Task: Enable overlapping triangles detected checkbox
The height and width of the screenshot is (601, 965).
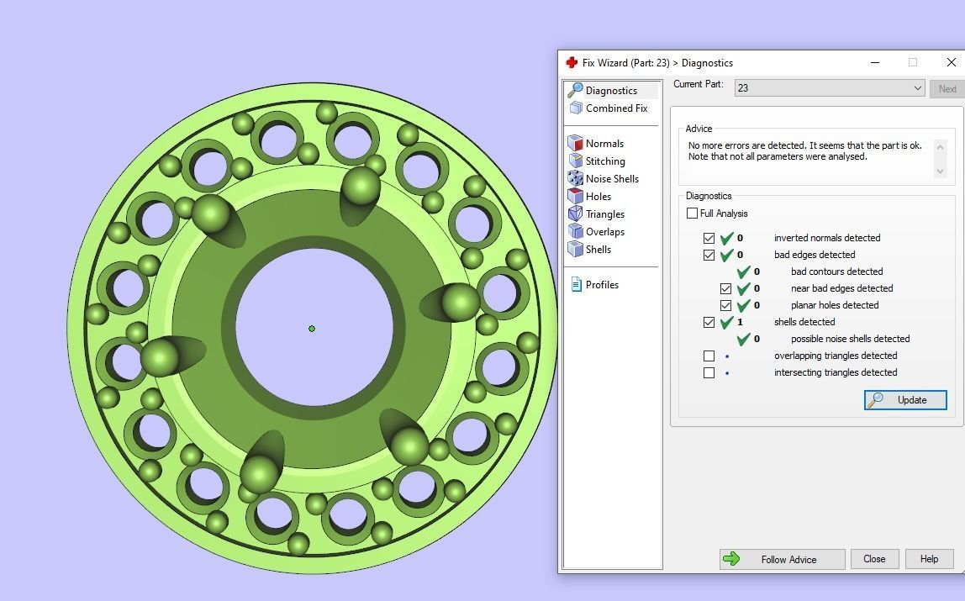Action: click(709, 356)
